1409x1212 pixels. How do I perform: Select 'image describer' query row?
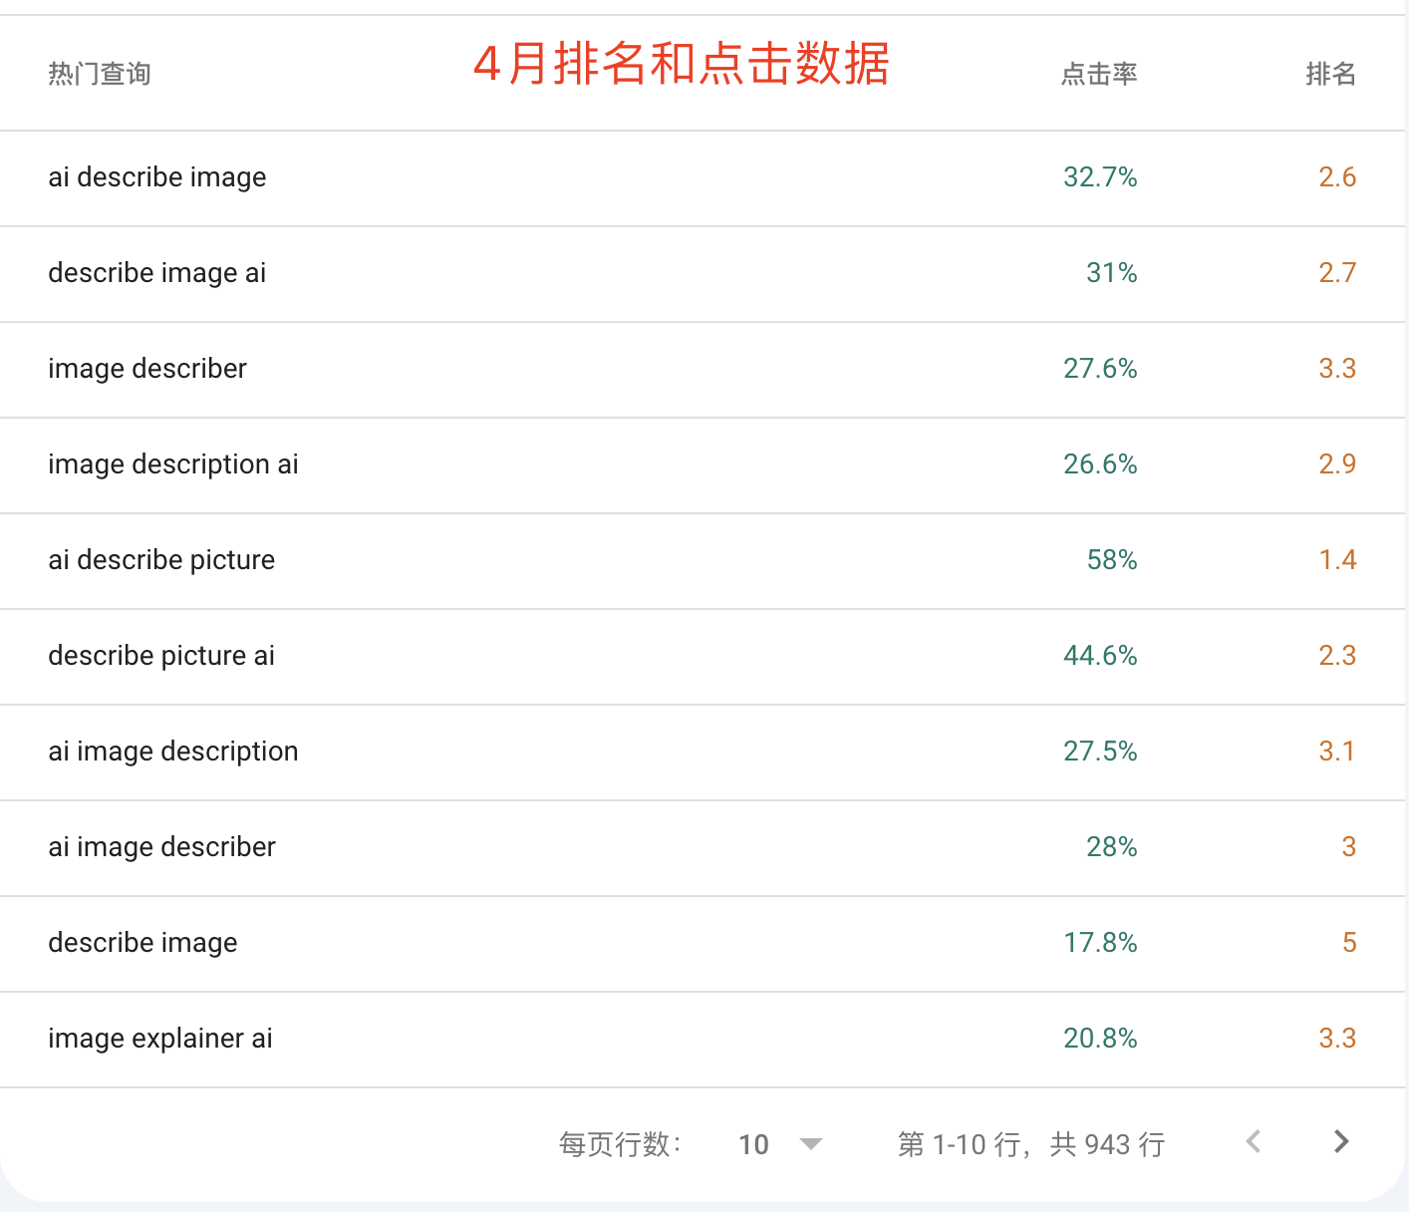[x=703, y=370]
